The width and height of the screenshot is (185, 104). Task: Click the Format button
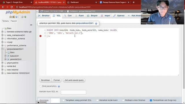click(57, 80)
